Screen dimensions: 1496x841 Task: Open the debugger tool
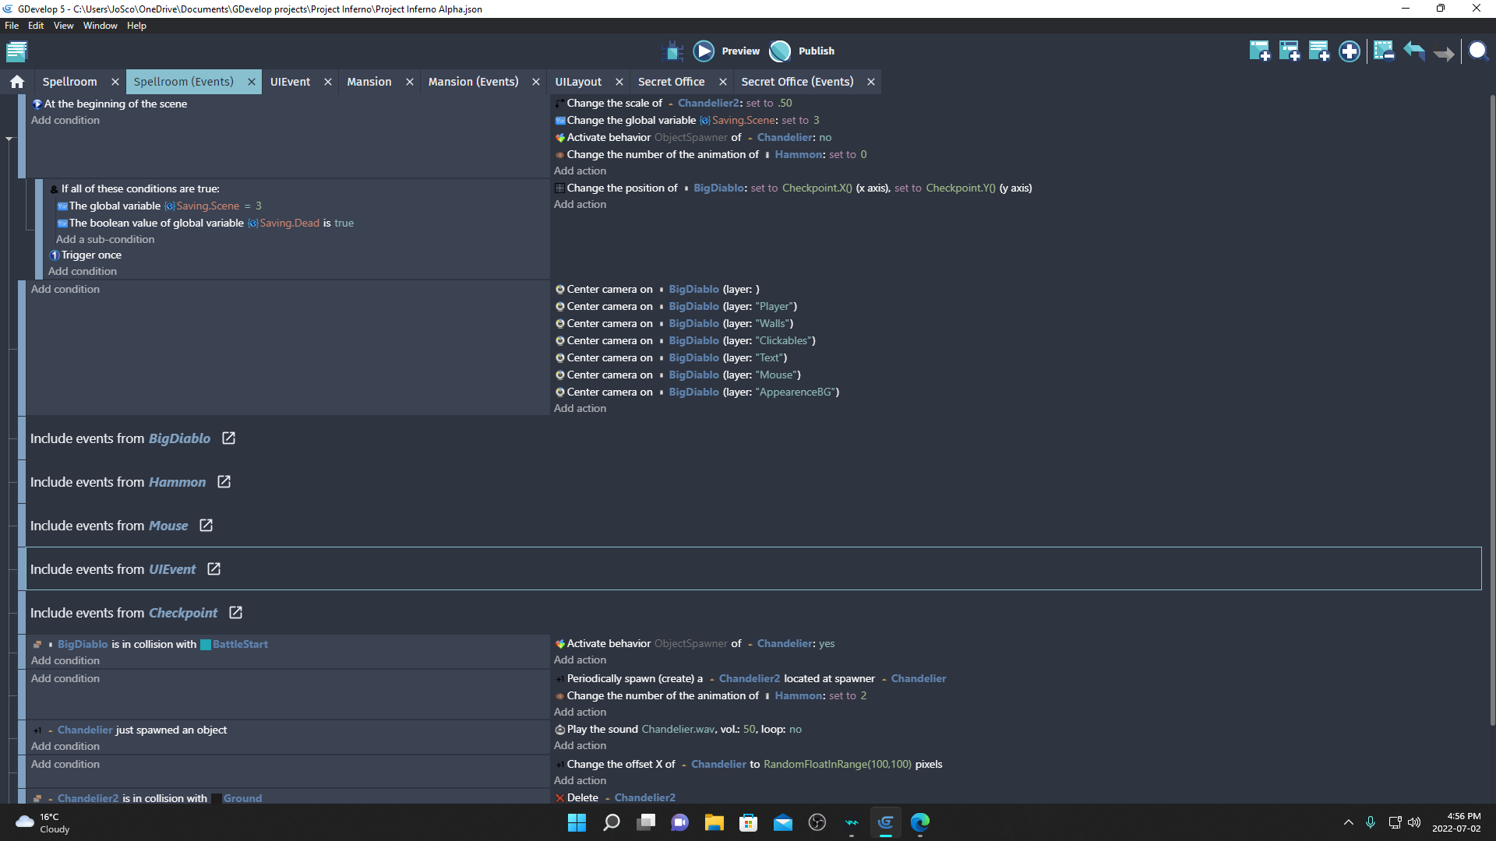[673, 51]
